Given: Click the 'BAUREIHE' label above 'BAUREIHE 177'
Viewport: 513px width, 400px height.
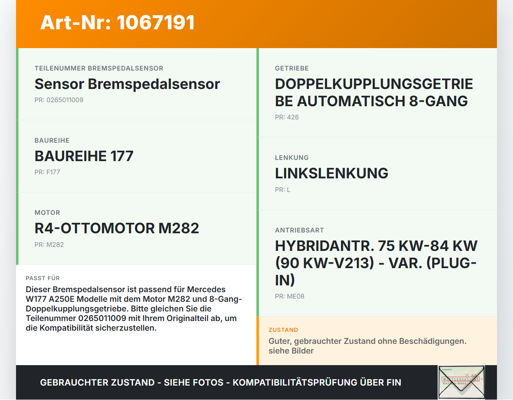Looking at the screenshot, I should 52,141.
